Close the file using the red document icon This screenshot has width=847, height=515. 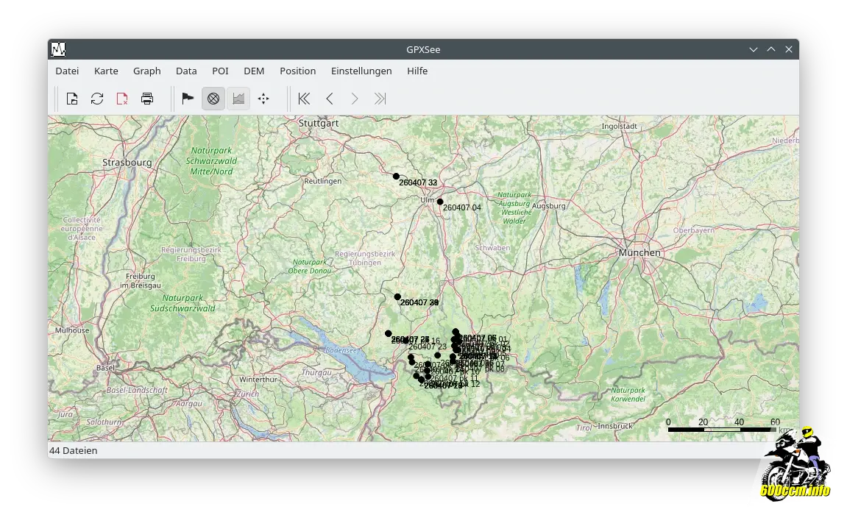click(x=122, y=99)
